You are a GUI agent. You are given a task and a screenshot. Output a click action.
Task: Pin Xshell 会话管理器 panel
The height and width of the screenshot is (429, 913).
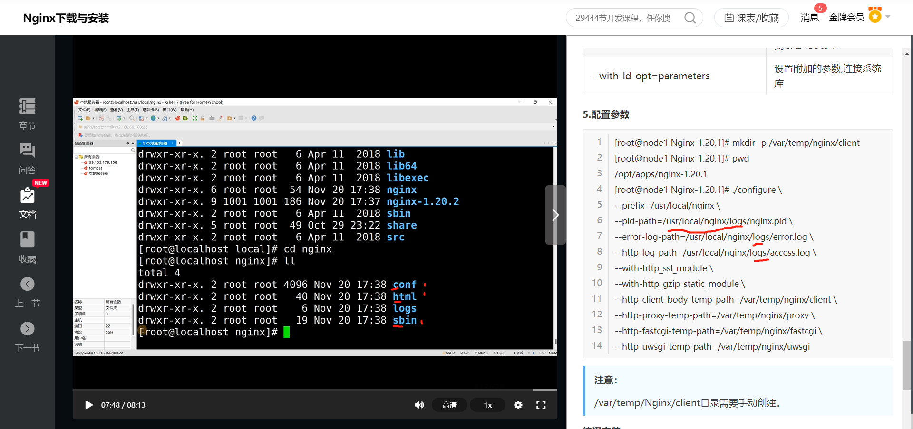(127, 143)
